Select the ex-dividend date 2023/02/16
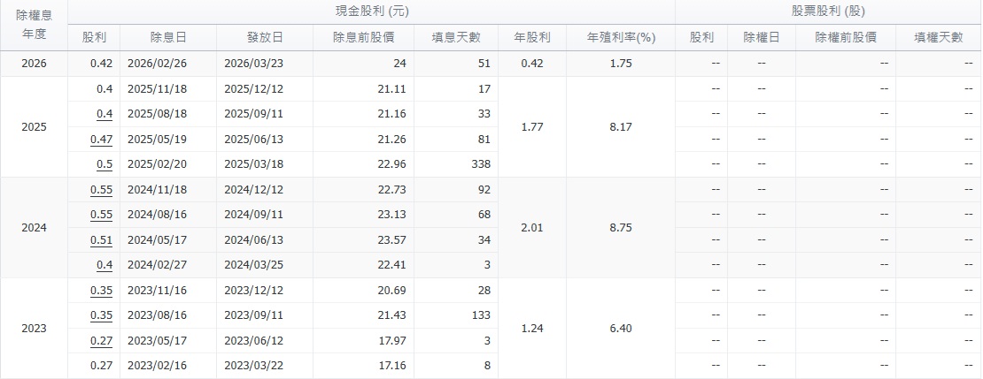The height and width of the screenshot is (379, 983). tap(157, 365)
